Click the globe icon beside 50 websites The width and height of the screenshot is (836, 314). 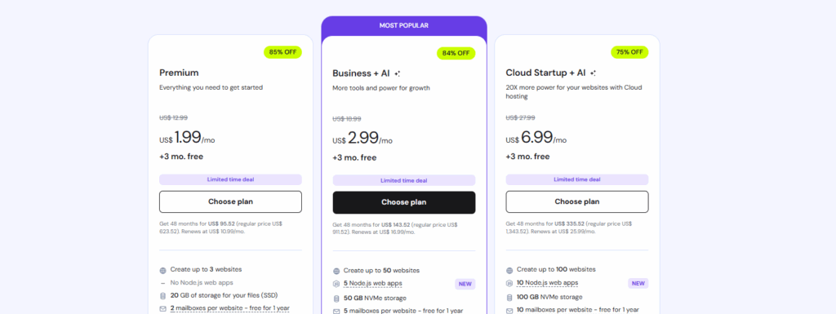pos(336,271)
